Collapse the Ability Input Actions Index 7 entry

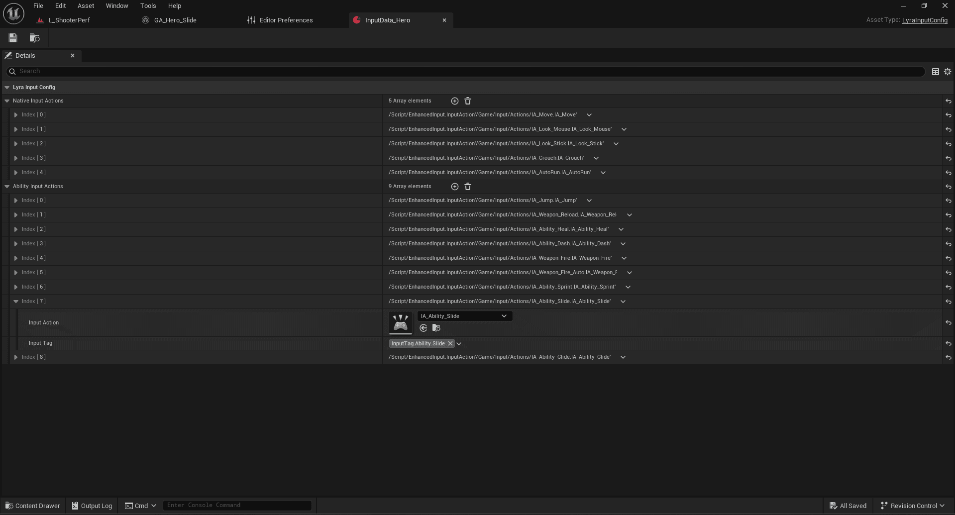tap(16, 302)
